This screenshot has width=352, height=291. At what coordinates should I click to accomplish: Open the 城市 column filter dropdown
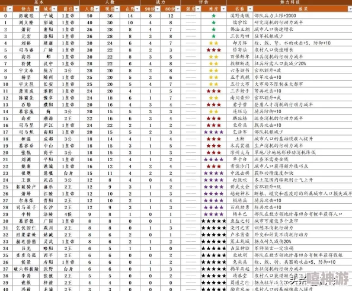55,9
